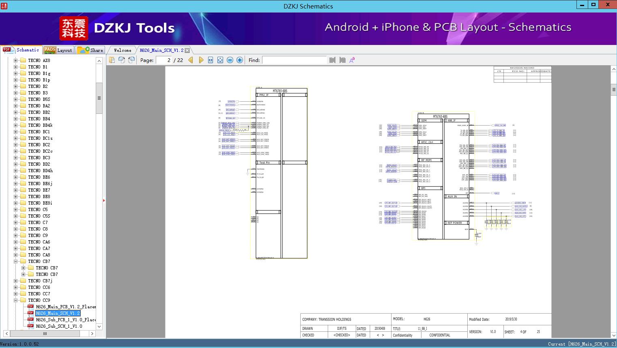Go to the previous page arrow
Viewport: 617px width, 348px height.
191,60
